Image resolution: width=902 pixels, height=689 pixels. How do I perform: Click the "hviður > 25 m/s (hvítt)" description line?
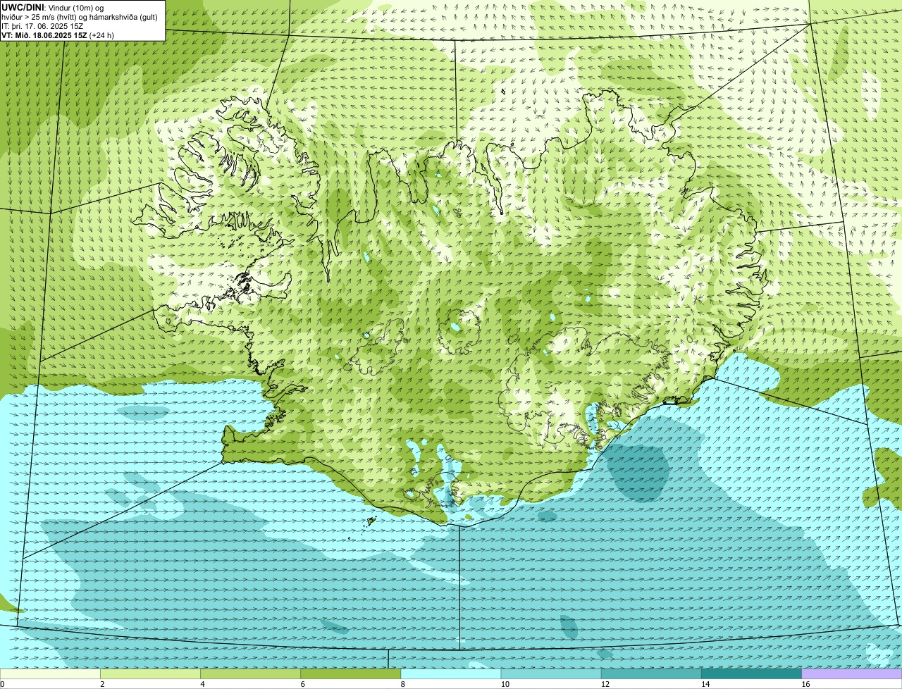80,17
